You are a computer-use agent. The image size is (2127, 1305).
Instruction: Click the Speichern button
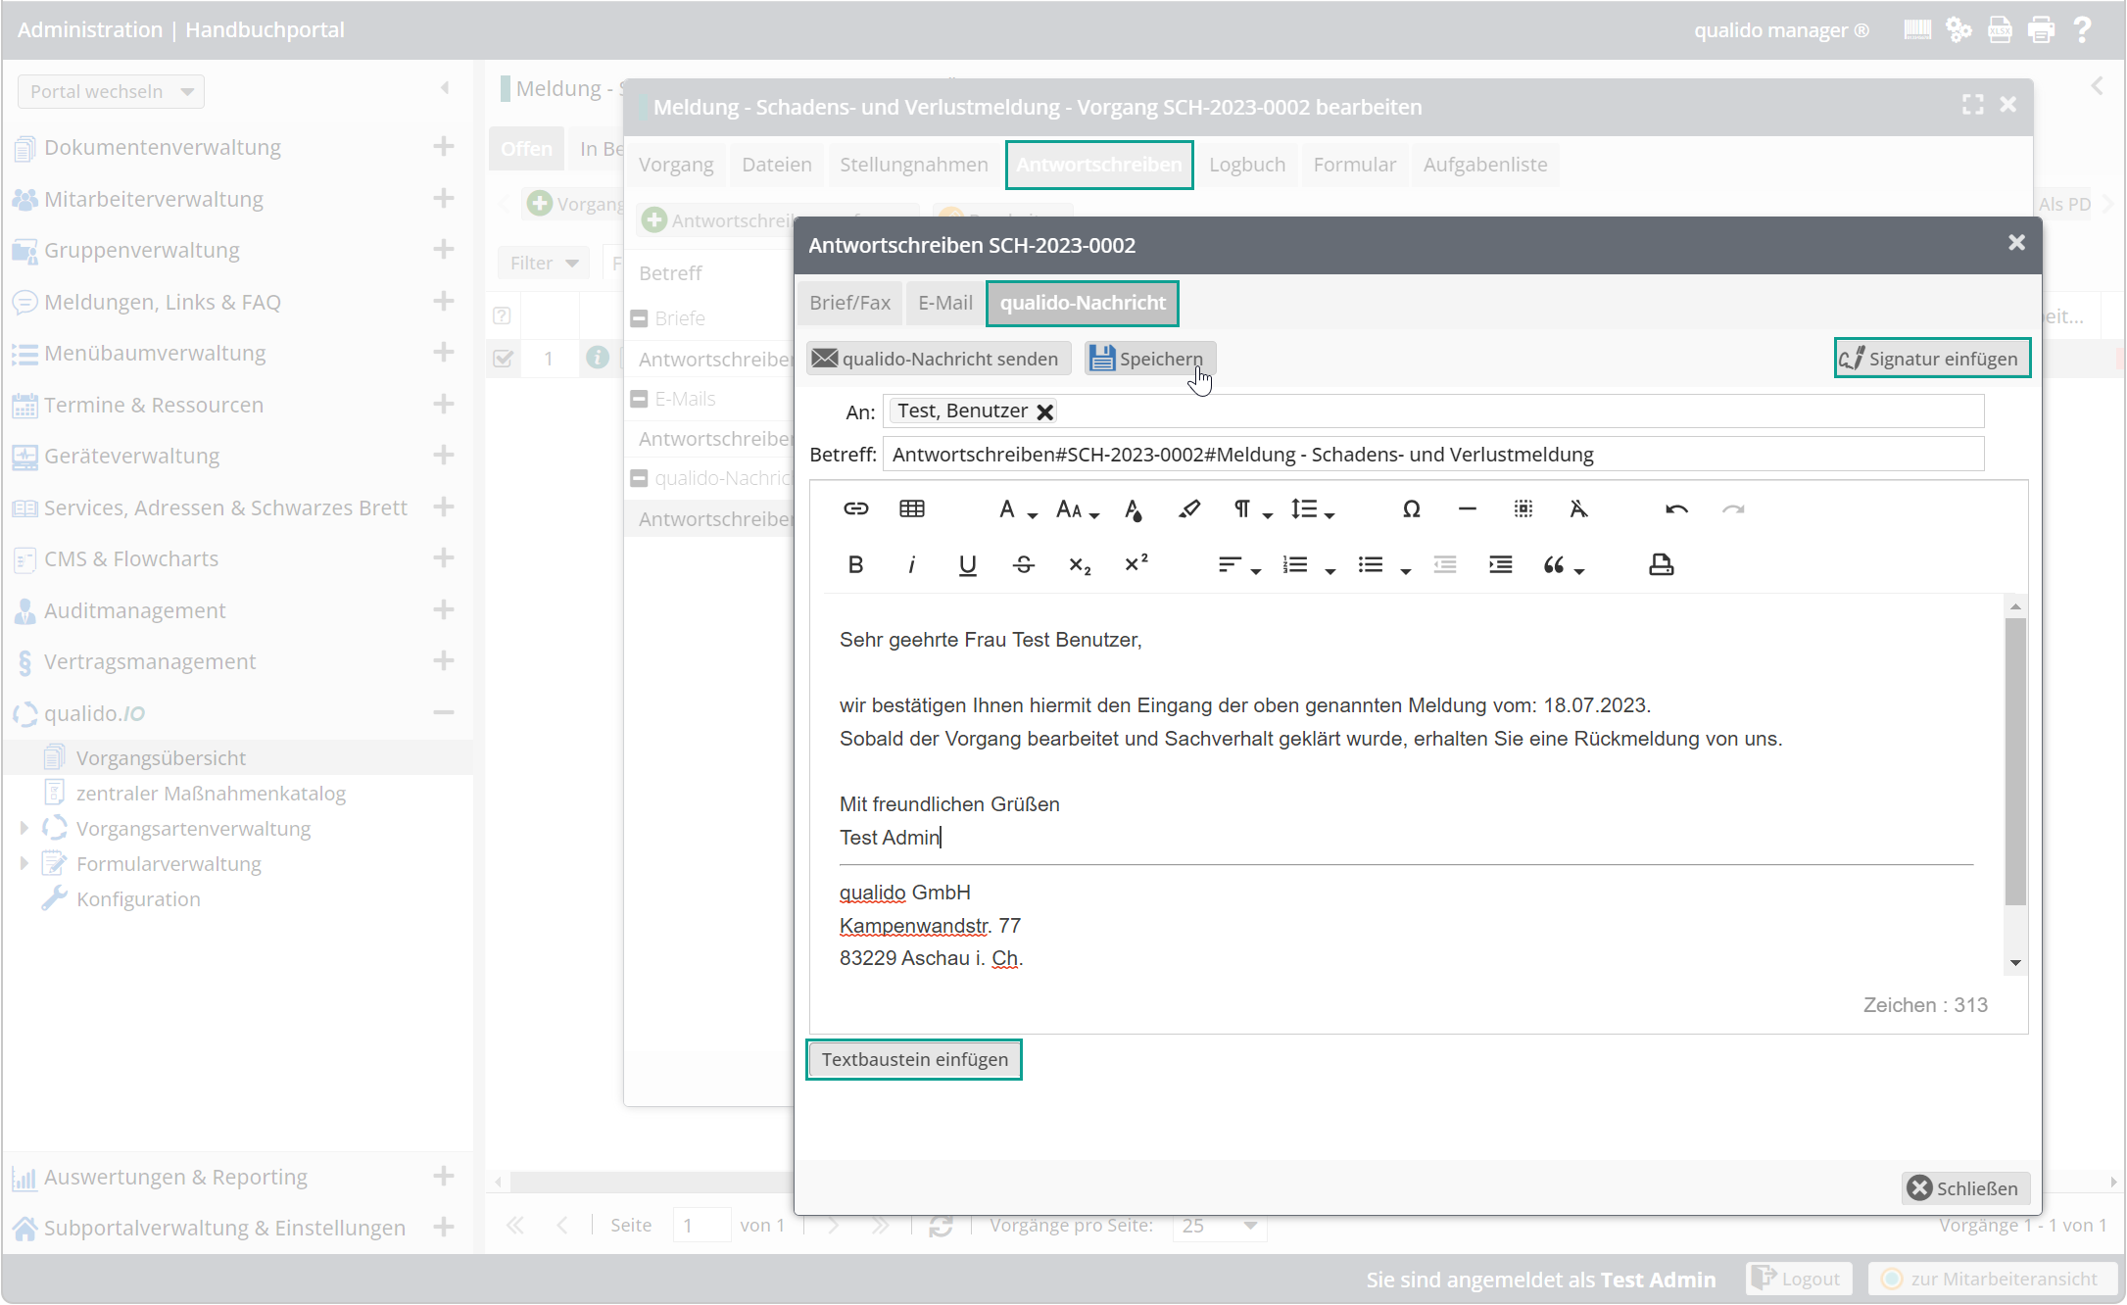(x=1149, y=359)
